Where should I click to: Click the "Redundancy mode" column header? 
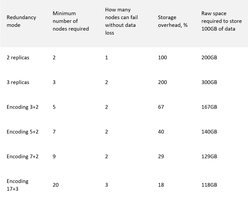pos(21,21)
